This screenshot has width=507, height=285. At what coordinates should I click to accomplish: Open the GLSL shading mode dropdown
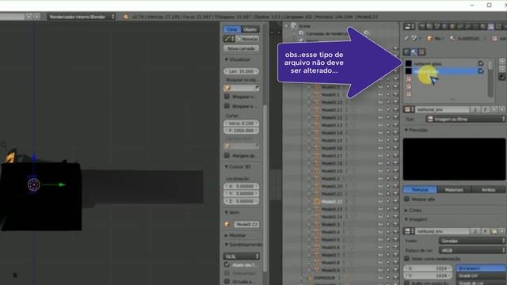[x=241, y=256]
